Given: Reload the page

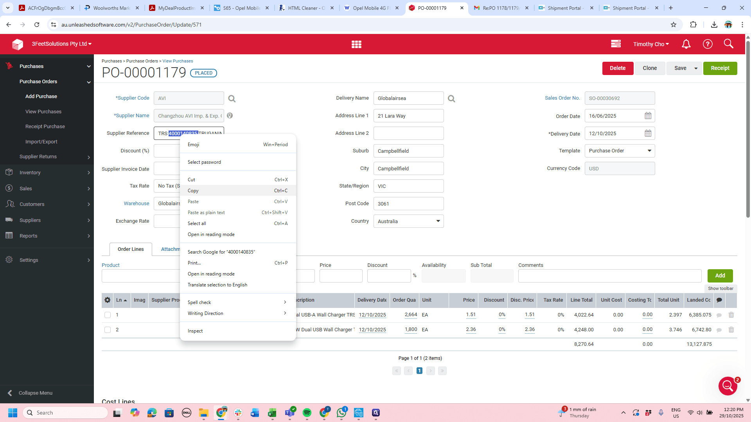Looking at the screenshot, I should click(37, 25).
